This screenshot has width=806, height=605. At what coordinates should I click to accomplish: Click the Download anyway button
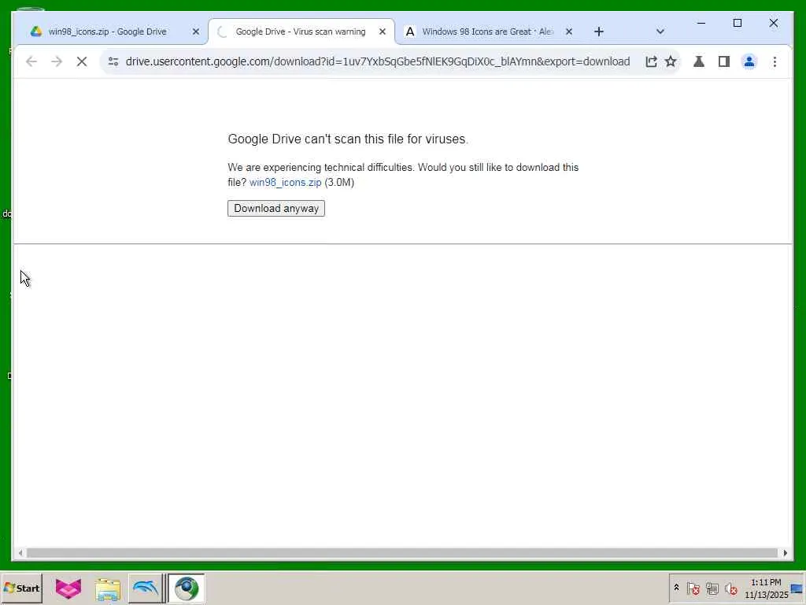[x=276, y=208]
